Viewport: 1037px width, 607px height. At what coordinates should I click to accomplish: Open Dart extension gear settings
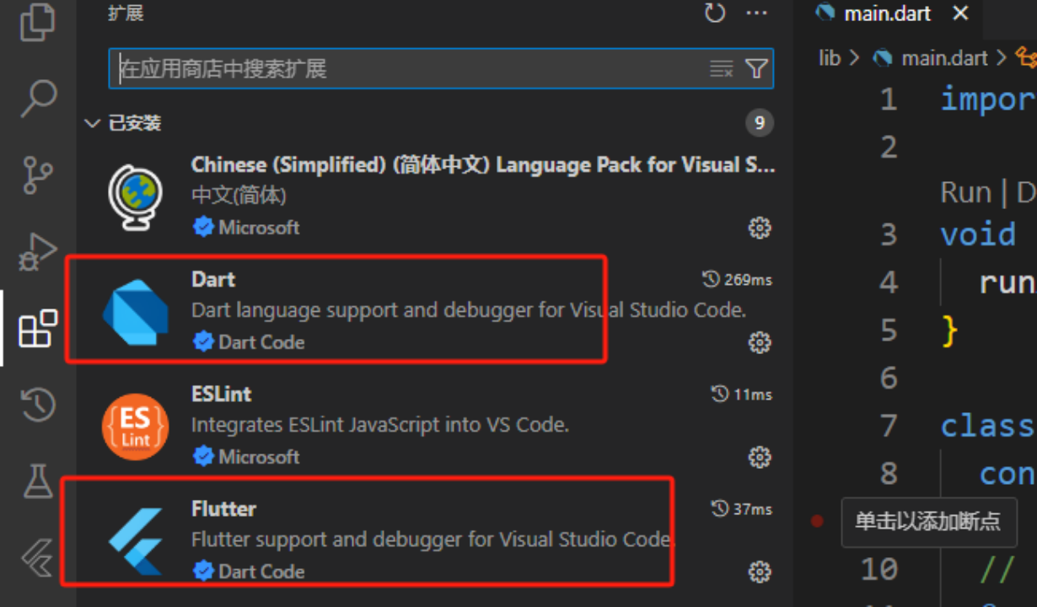tap(760, 342)
